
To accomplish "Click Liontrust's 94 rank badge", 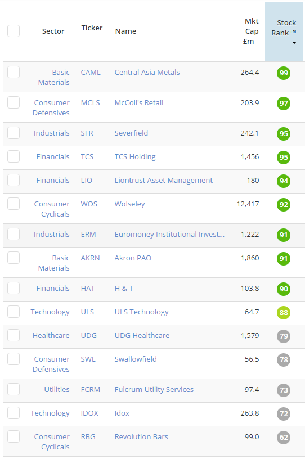I will click(x=283, y=181).
